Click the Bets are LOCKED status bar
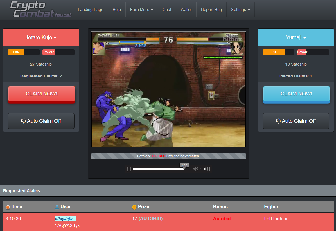This screenshot has height=231, width=336. (x=168, y=156)
